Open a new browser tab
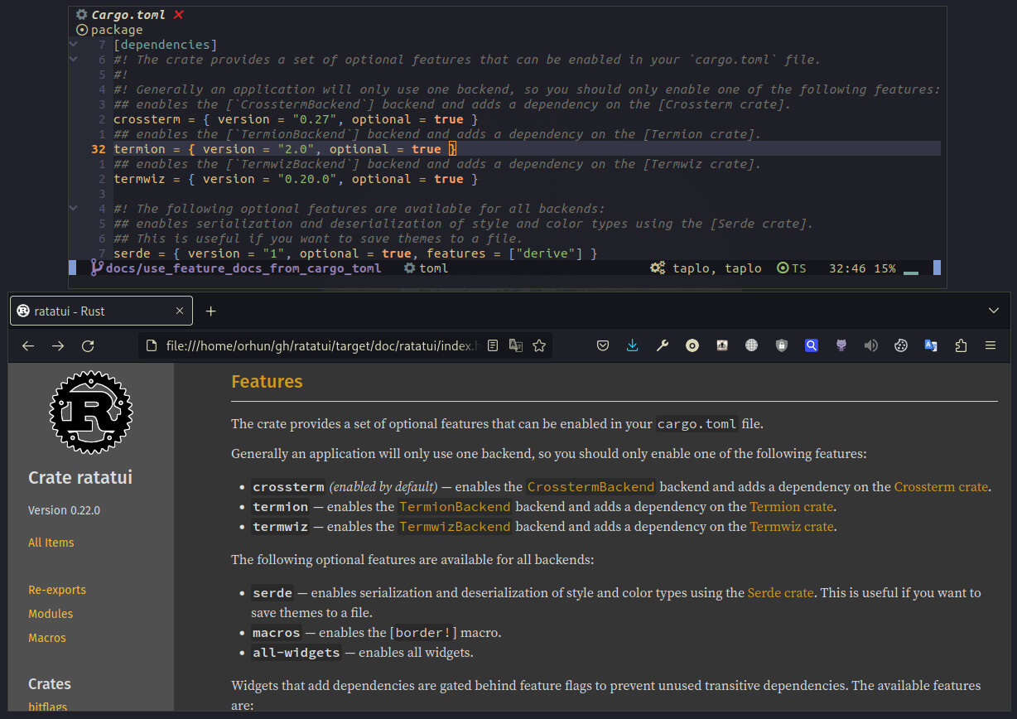Viewport: 1017px width, 719px height. pos(210,311)
